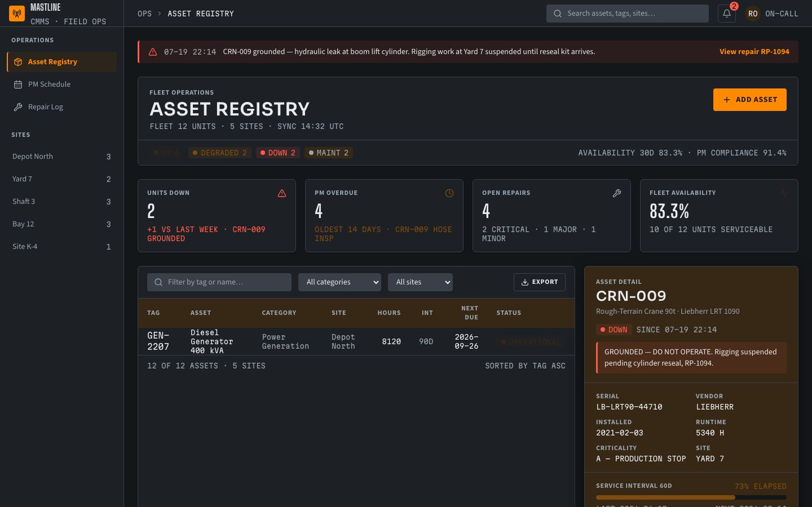Screen dimensions: 812x507
Task: Toggle the DEGRADED 2 status filter chip
Action: [220, 153]
